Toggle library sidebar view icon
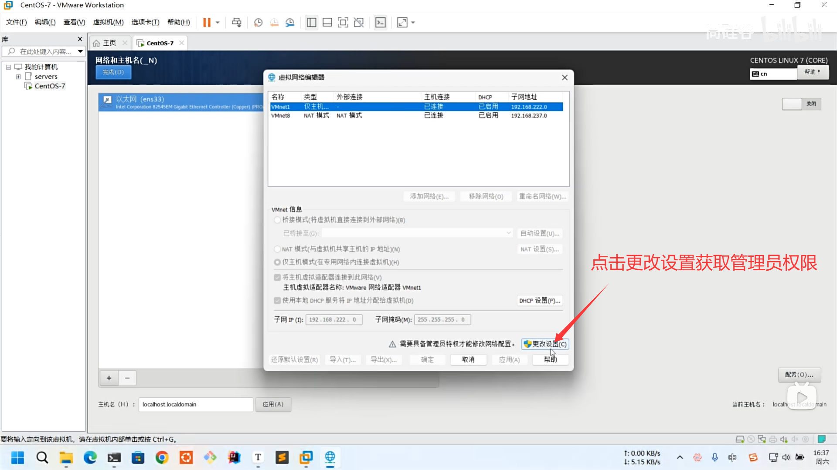Screen dimensions: 837x470 point(311,22)
